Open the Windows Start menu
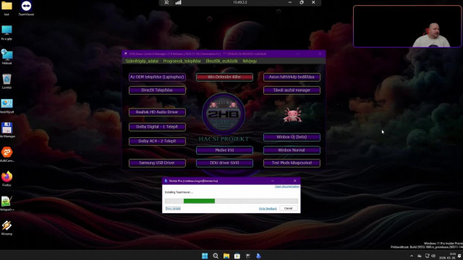Image resolution: width=463 pixels, height=260 pixels. click(205, 256)
